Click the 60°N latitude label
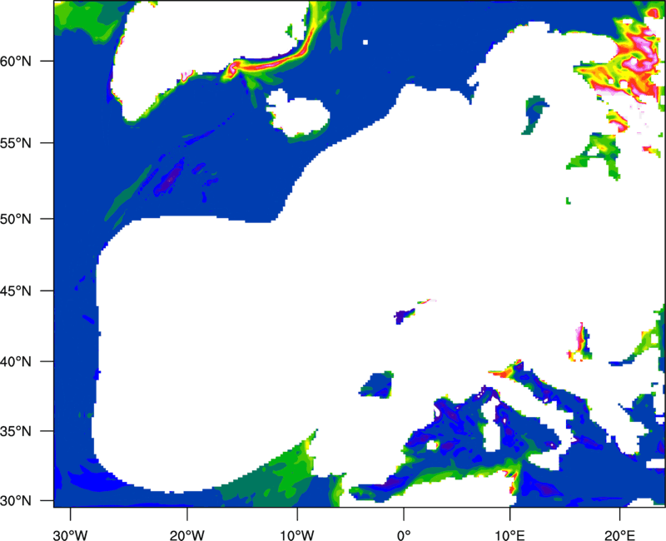 [16, 61]
